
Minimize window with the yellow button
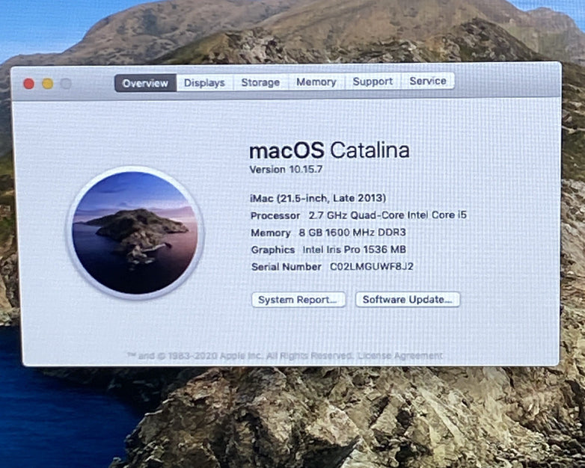coord(47,84)
